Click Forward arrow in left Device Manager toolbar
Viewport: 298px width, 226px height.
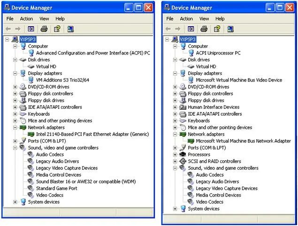point(18,29)
